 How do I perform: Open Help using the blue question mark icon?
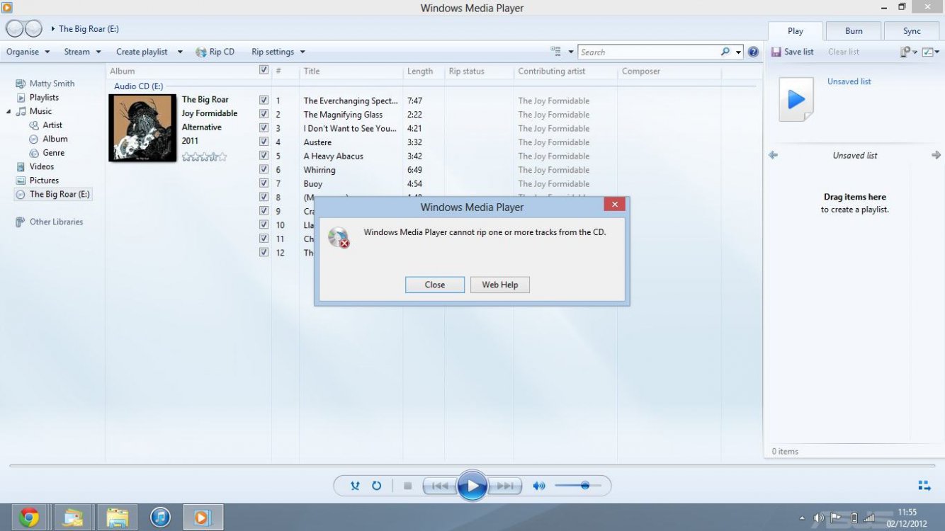pyautogui.click(x=753, y=51)
